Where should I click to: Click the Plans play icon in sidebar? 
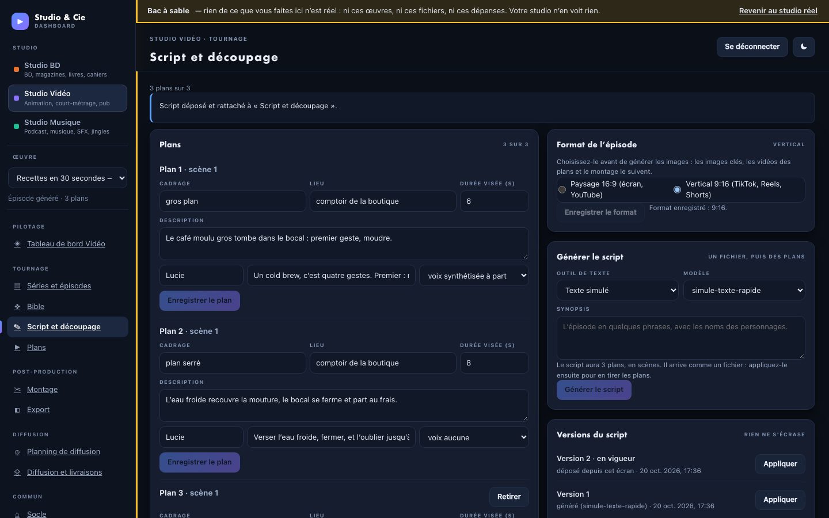(x=17, y=348)
